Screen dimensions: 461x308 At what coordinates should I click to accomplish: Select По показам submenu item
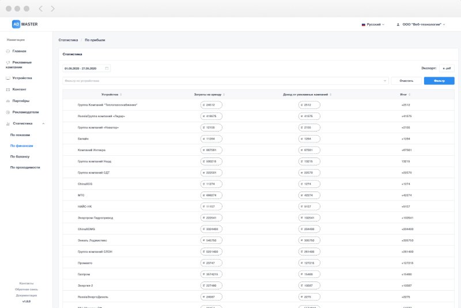point(20,135)
